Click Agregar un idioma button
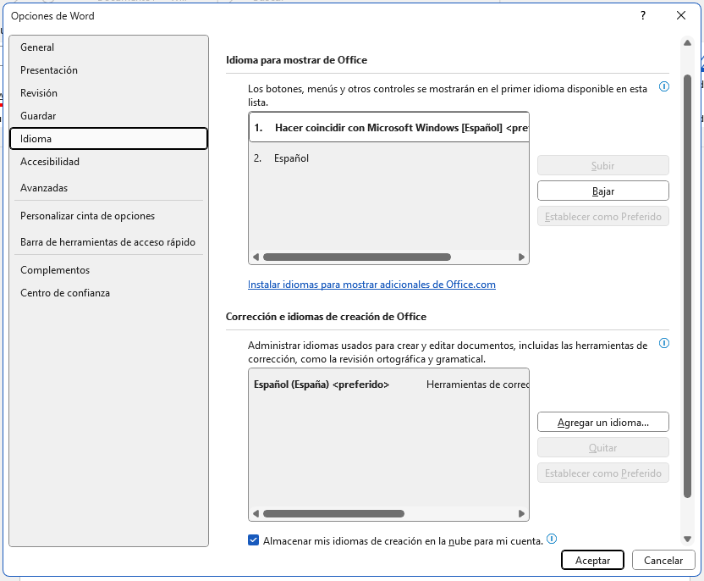Screen dimensions: 704x581 (602, 422)
